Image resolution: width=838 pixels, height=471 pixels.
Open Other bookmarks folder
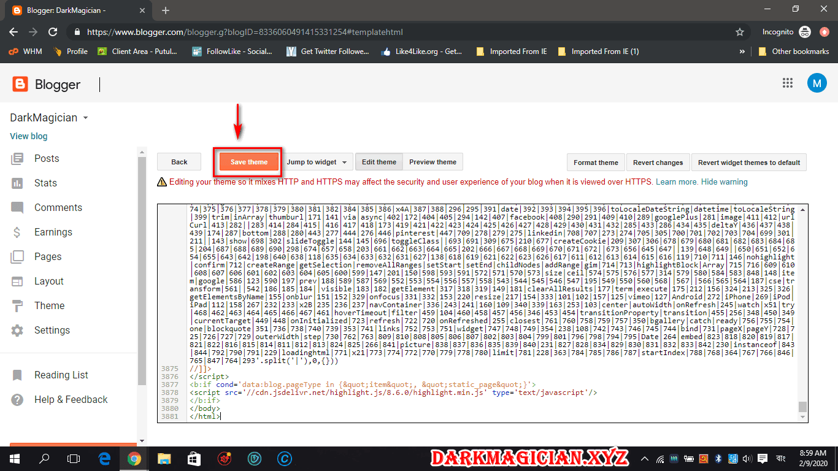click(x=794, y=52)
